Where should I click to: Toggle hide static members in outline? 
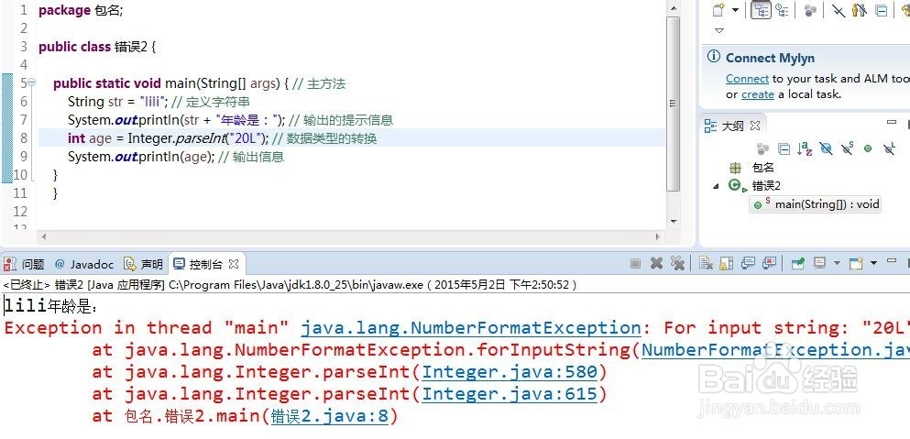click(x=848, y=148)
